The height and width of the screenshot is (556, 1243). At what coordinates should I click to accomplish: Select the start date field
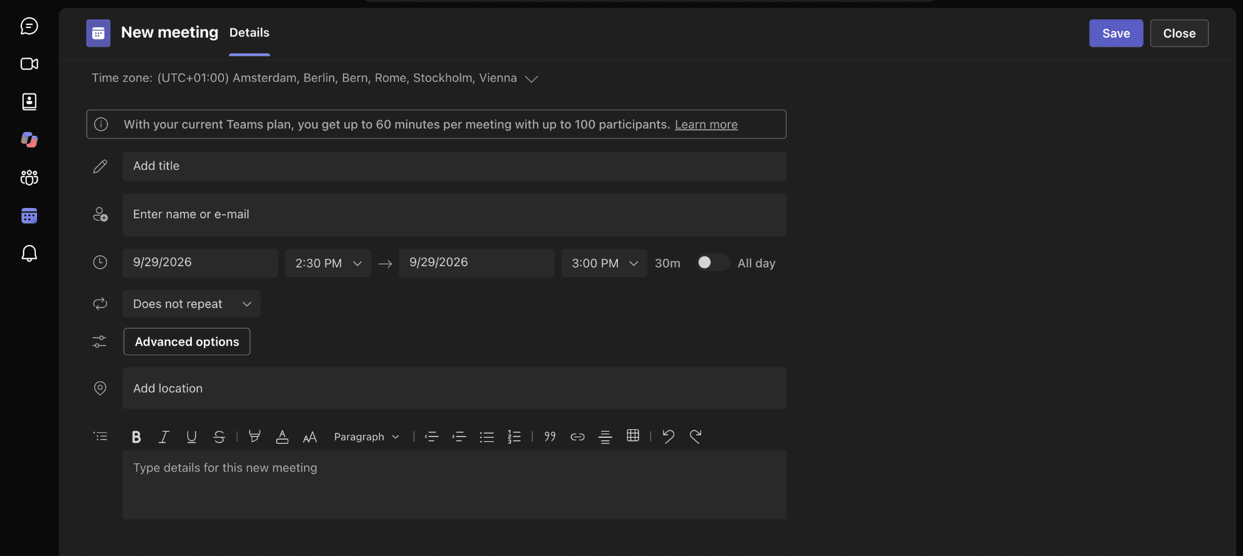tap(200, 263)
